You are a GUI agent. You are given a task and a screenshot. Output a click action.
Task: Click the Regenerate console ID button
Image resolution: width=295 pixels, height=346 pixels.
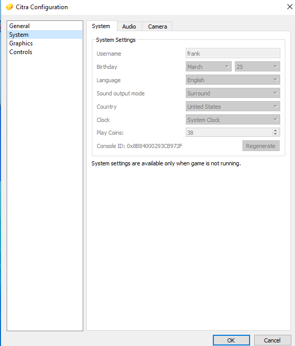point(261,146)
